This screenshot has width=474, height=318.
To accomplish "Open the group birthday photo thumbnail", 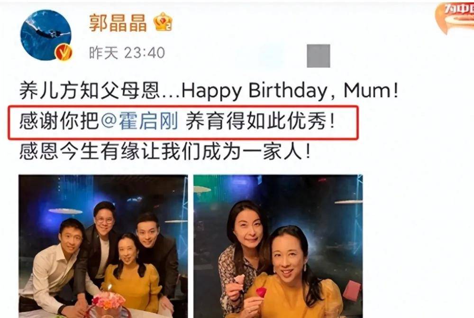I will click(103, 246).
